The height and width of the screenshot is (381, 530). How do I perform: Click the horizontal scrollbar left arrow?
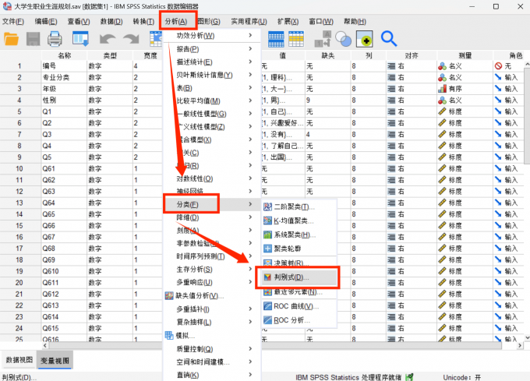point(45,345)
